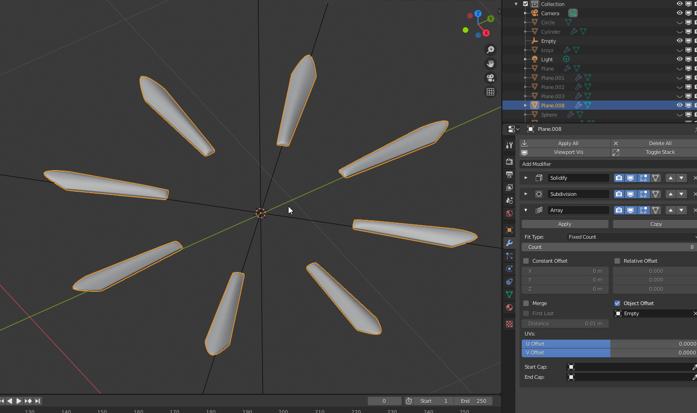Enable the Relative Offset checkbox
Viewport: 697px width, 413px height.
click(617, 261)
